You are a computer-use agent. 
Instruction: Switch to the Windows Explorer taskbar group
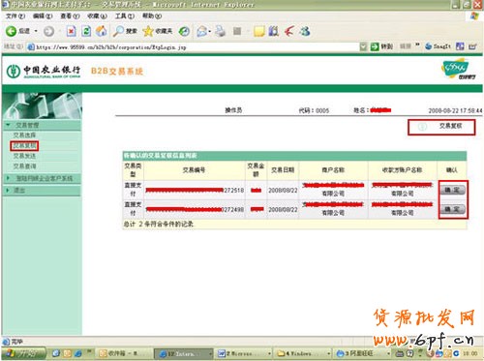pyautogui.click(x=304, y=353)
